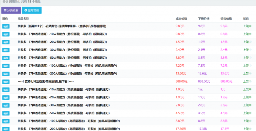Select product name 200人帮助力（高质量通道）
The image size is (256, 131).
click(69, 129)
